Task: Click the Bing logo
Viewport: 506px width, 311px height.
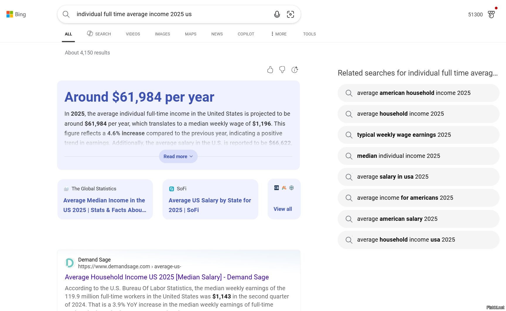Action: (x=16, y=14)
